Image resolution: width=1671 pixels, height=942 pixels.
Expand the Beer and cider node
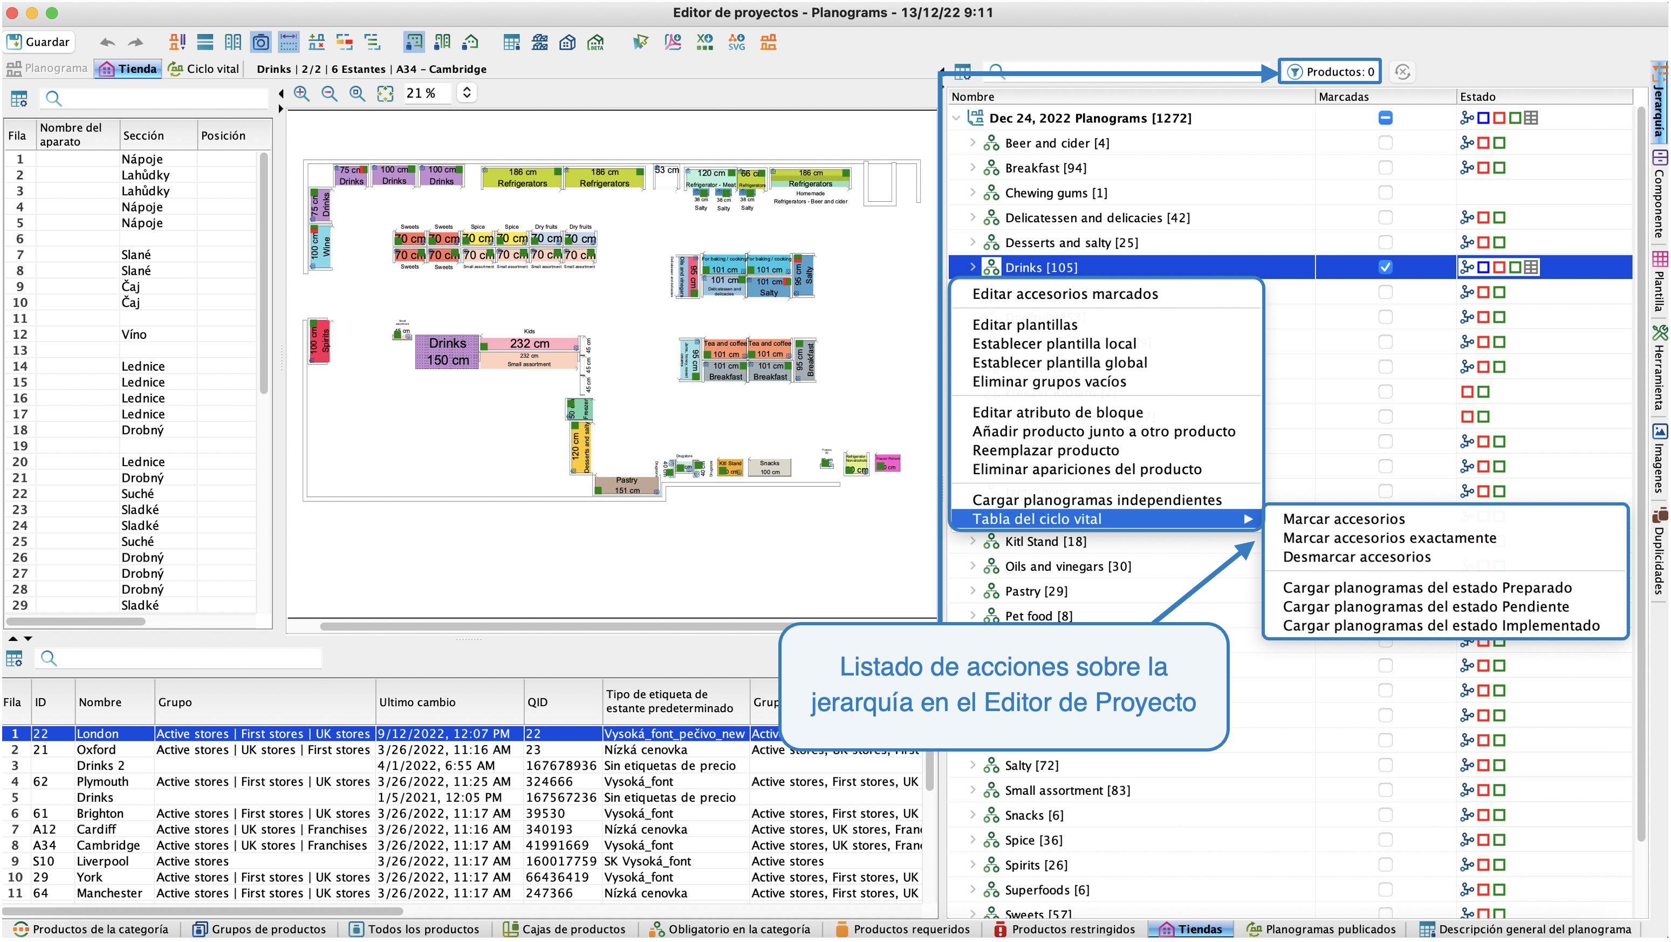pos(973,143)
